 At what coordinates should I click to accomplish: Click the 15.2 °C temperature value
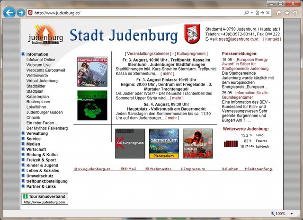246,135
